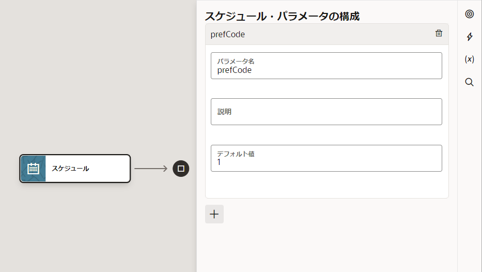Open search from the magnifier sidebar icon
The width and height of the screenshot is (482, 272).
point(469,82)
